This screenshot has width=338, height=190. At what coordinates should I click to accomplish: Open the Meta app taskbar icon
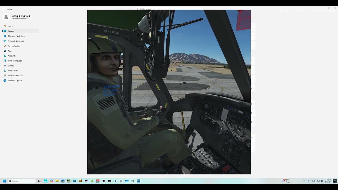121,181
